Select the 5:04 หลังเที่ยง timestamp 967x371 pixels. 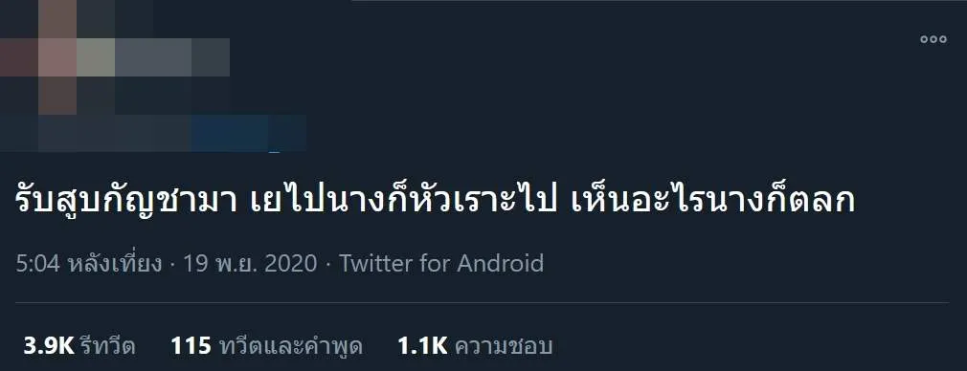(89, 264)
